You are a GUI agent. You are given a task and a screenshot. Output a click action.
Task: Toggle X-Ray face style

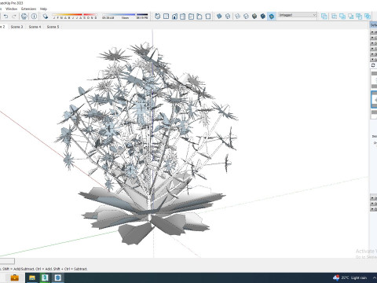[219, 17]
